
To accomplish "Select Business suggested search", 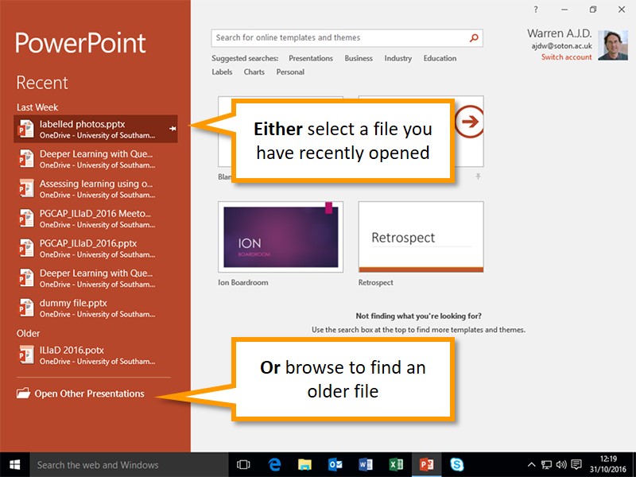I will pyautogui.click(x=359, y=58).
